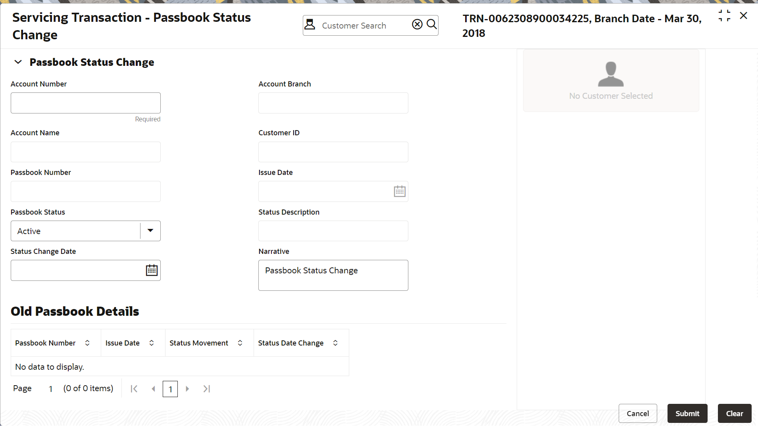Open the Issue Date calendar picker
Viewport: 758px width, 434px height.
tap(399, 192)
